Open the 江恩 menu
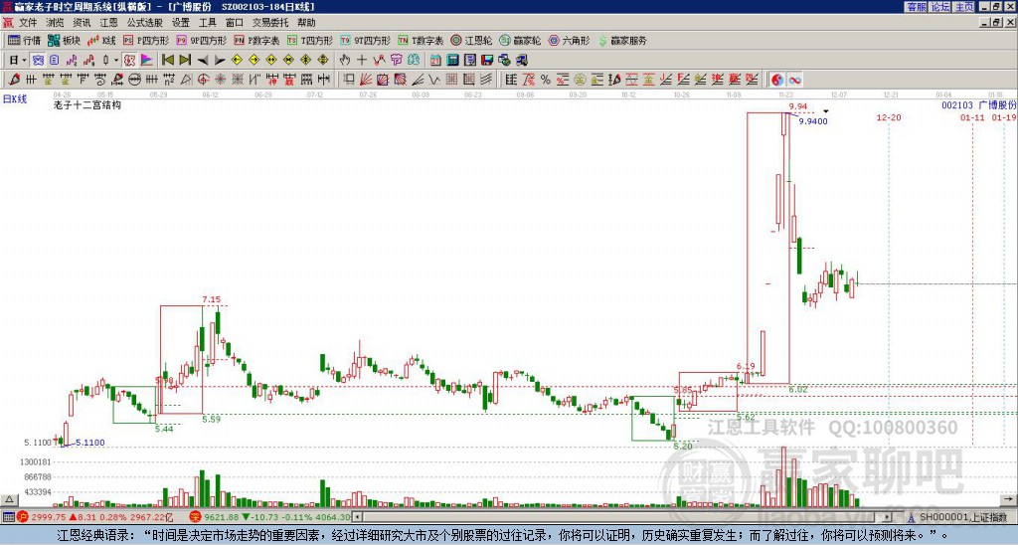1018x545 pixels. 108,23
